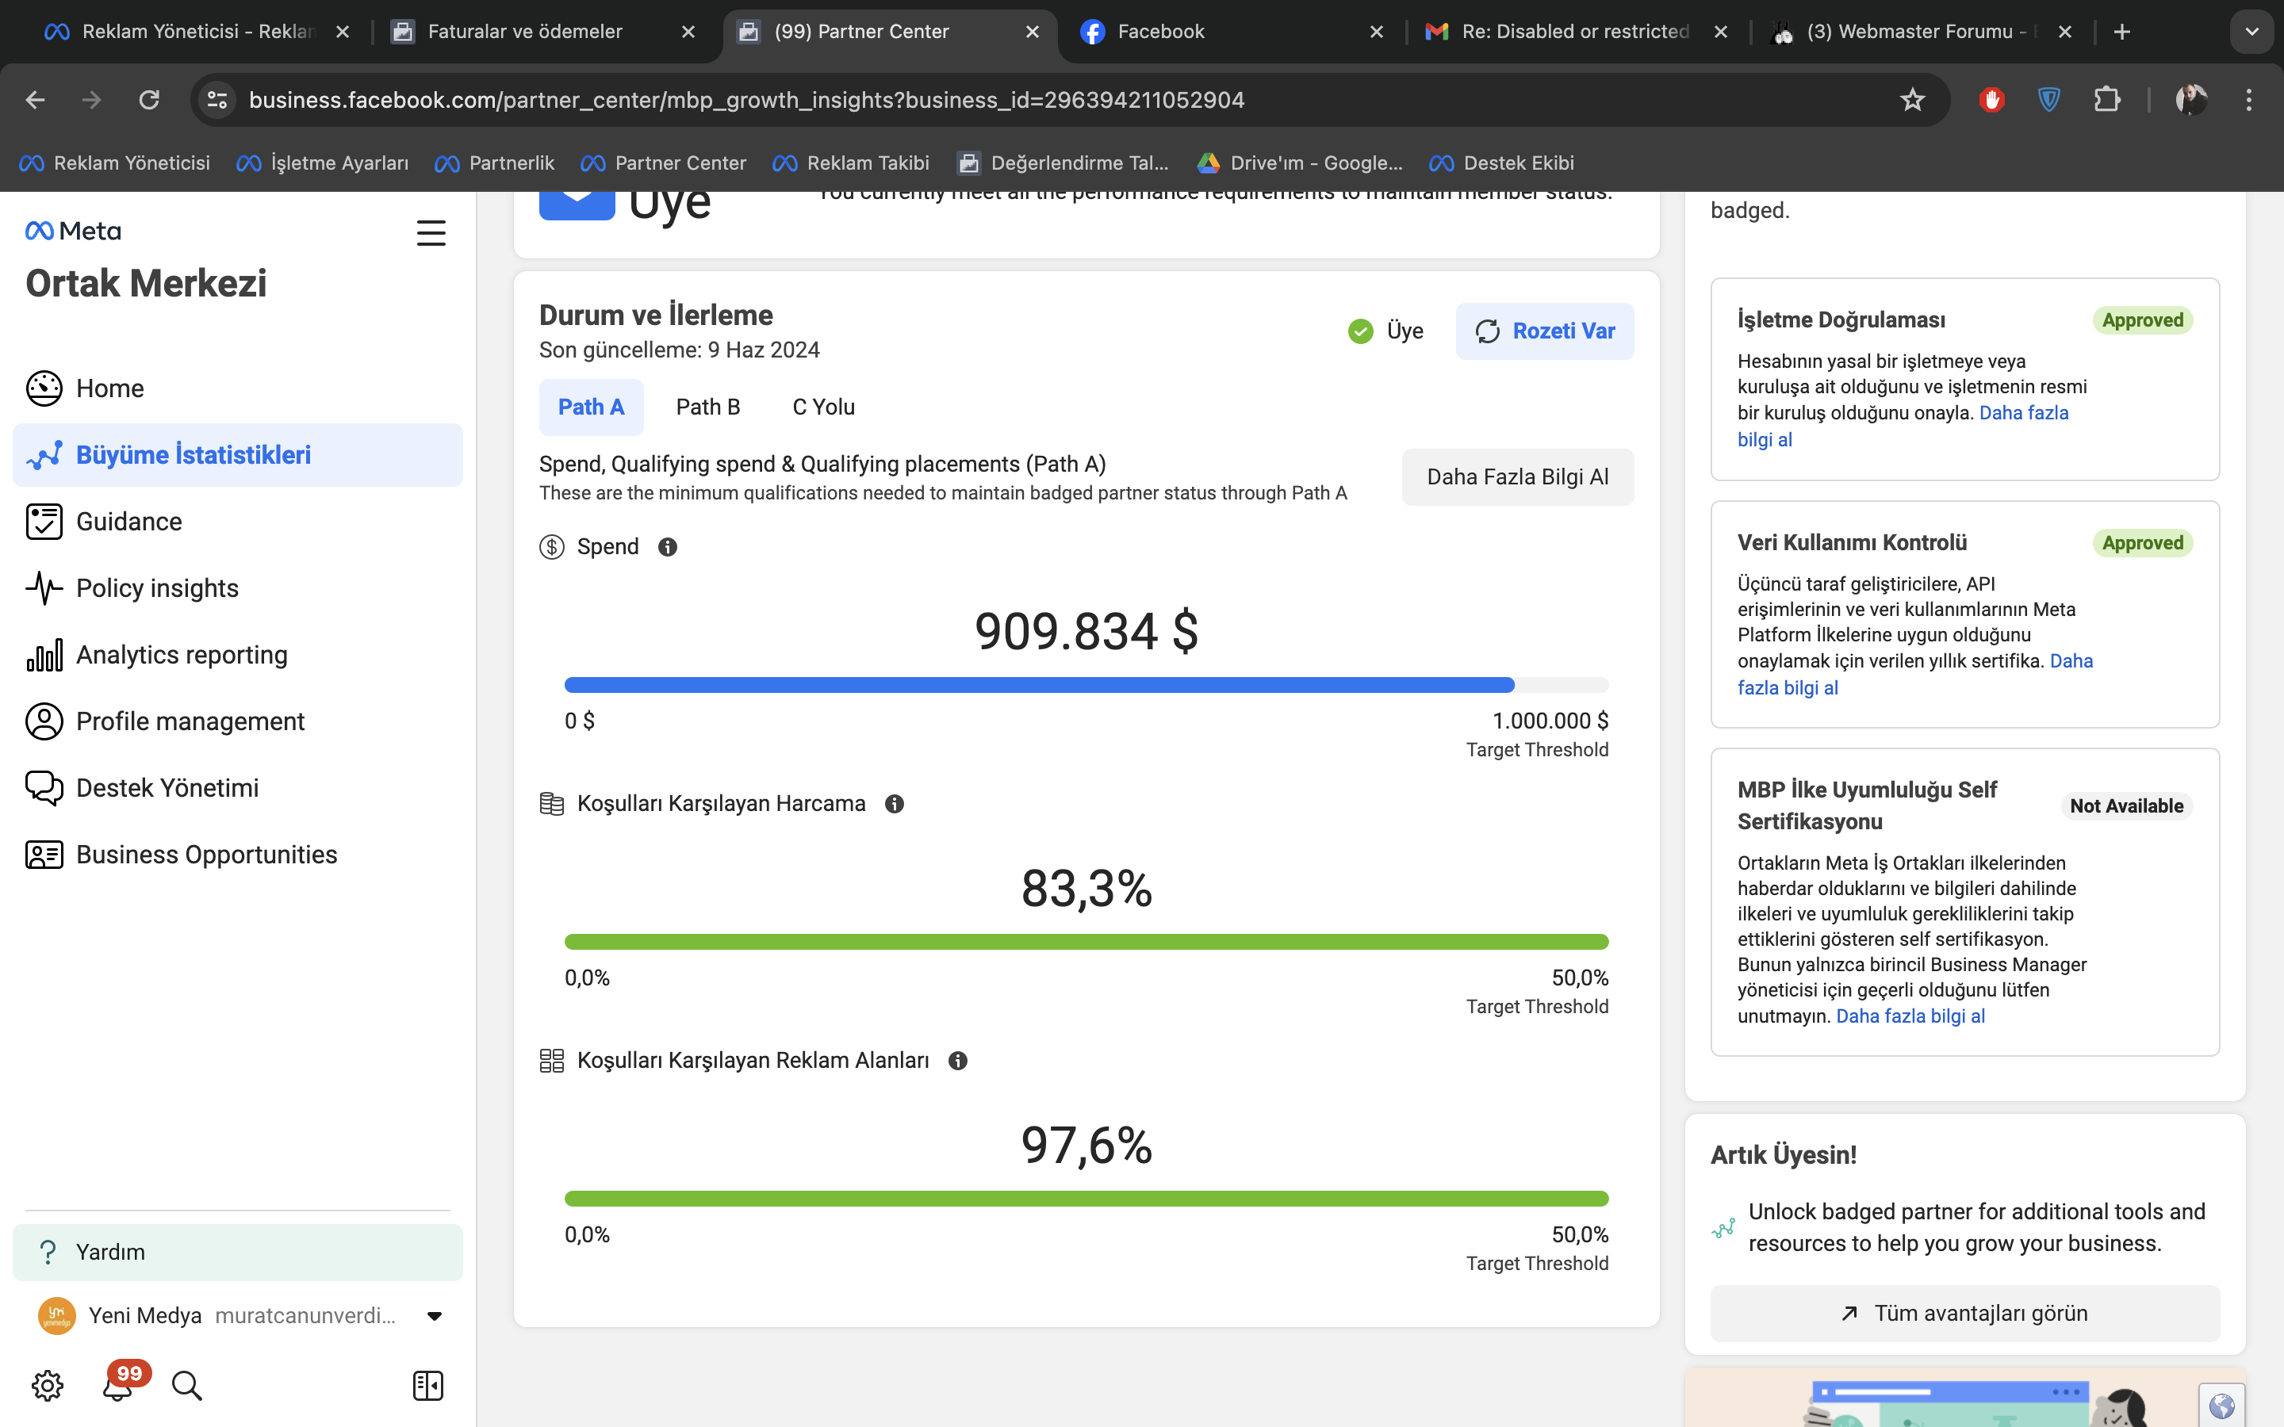The width and height of the screenshot is (2284, 1427).
Task: Click the globe icon at bottom right
Action: 2221,1406
